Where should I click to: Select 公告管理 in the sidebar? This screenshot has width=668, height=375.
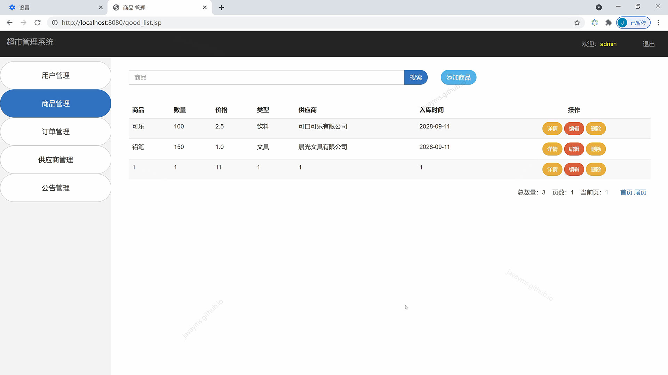click(x=56, y=188)
